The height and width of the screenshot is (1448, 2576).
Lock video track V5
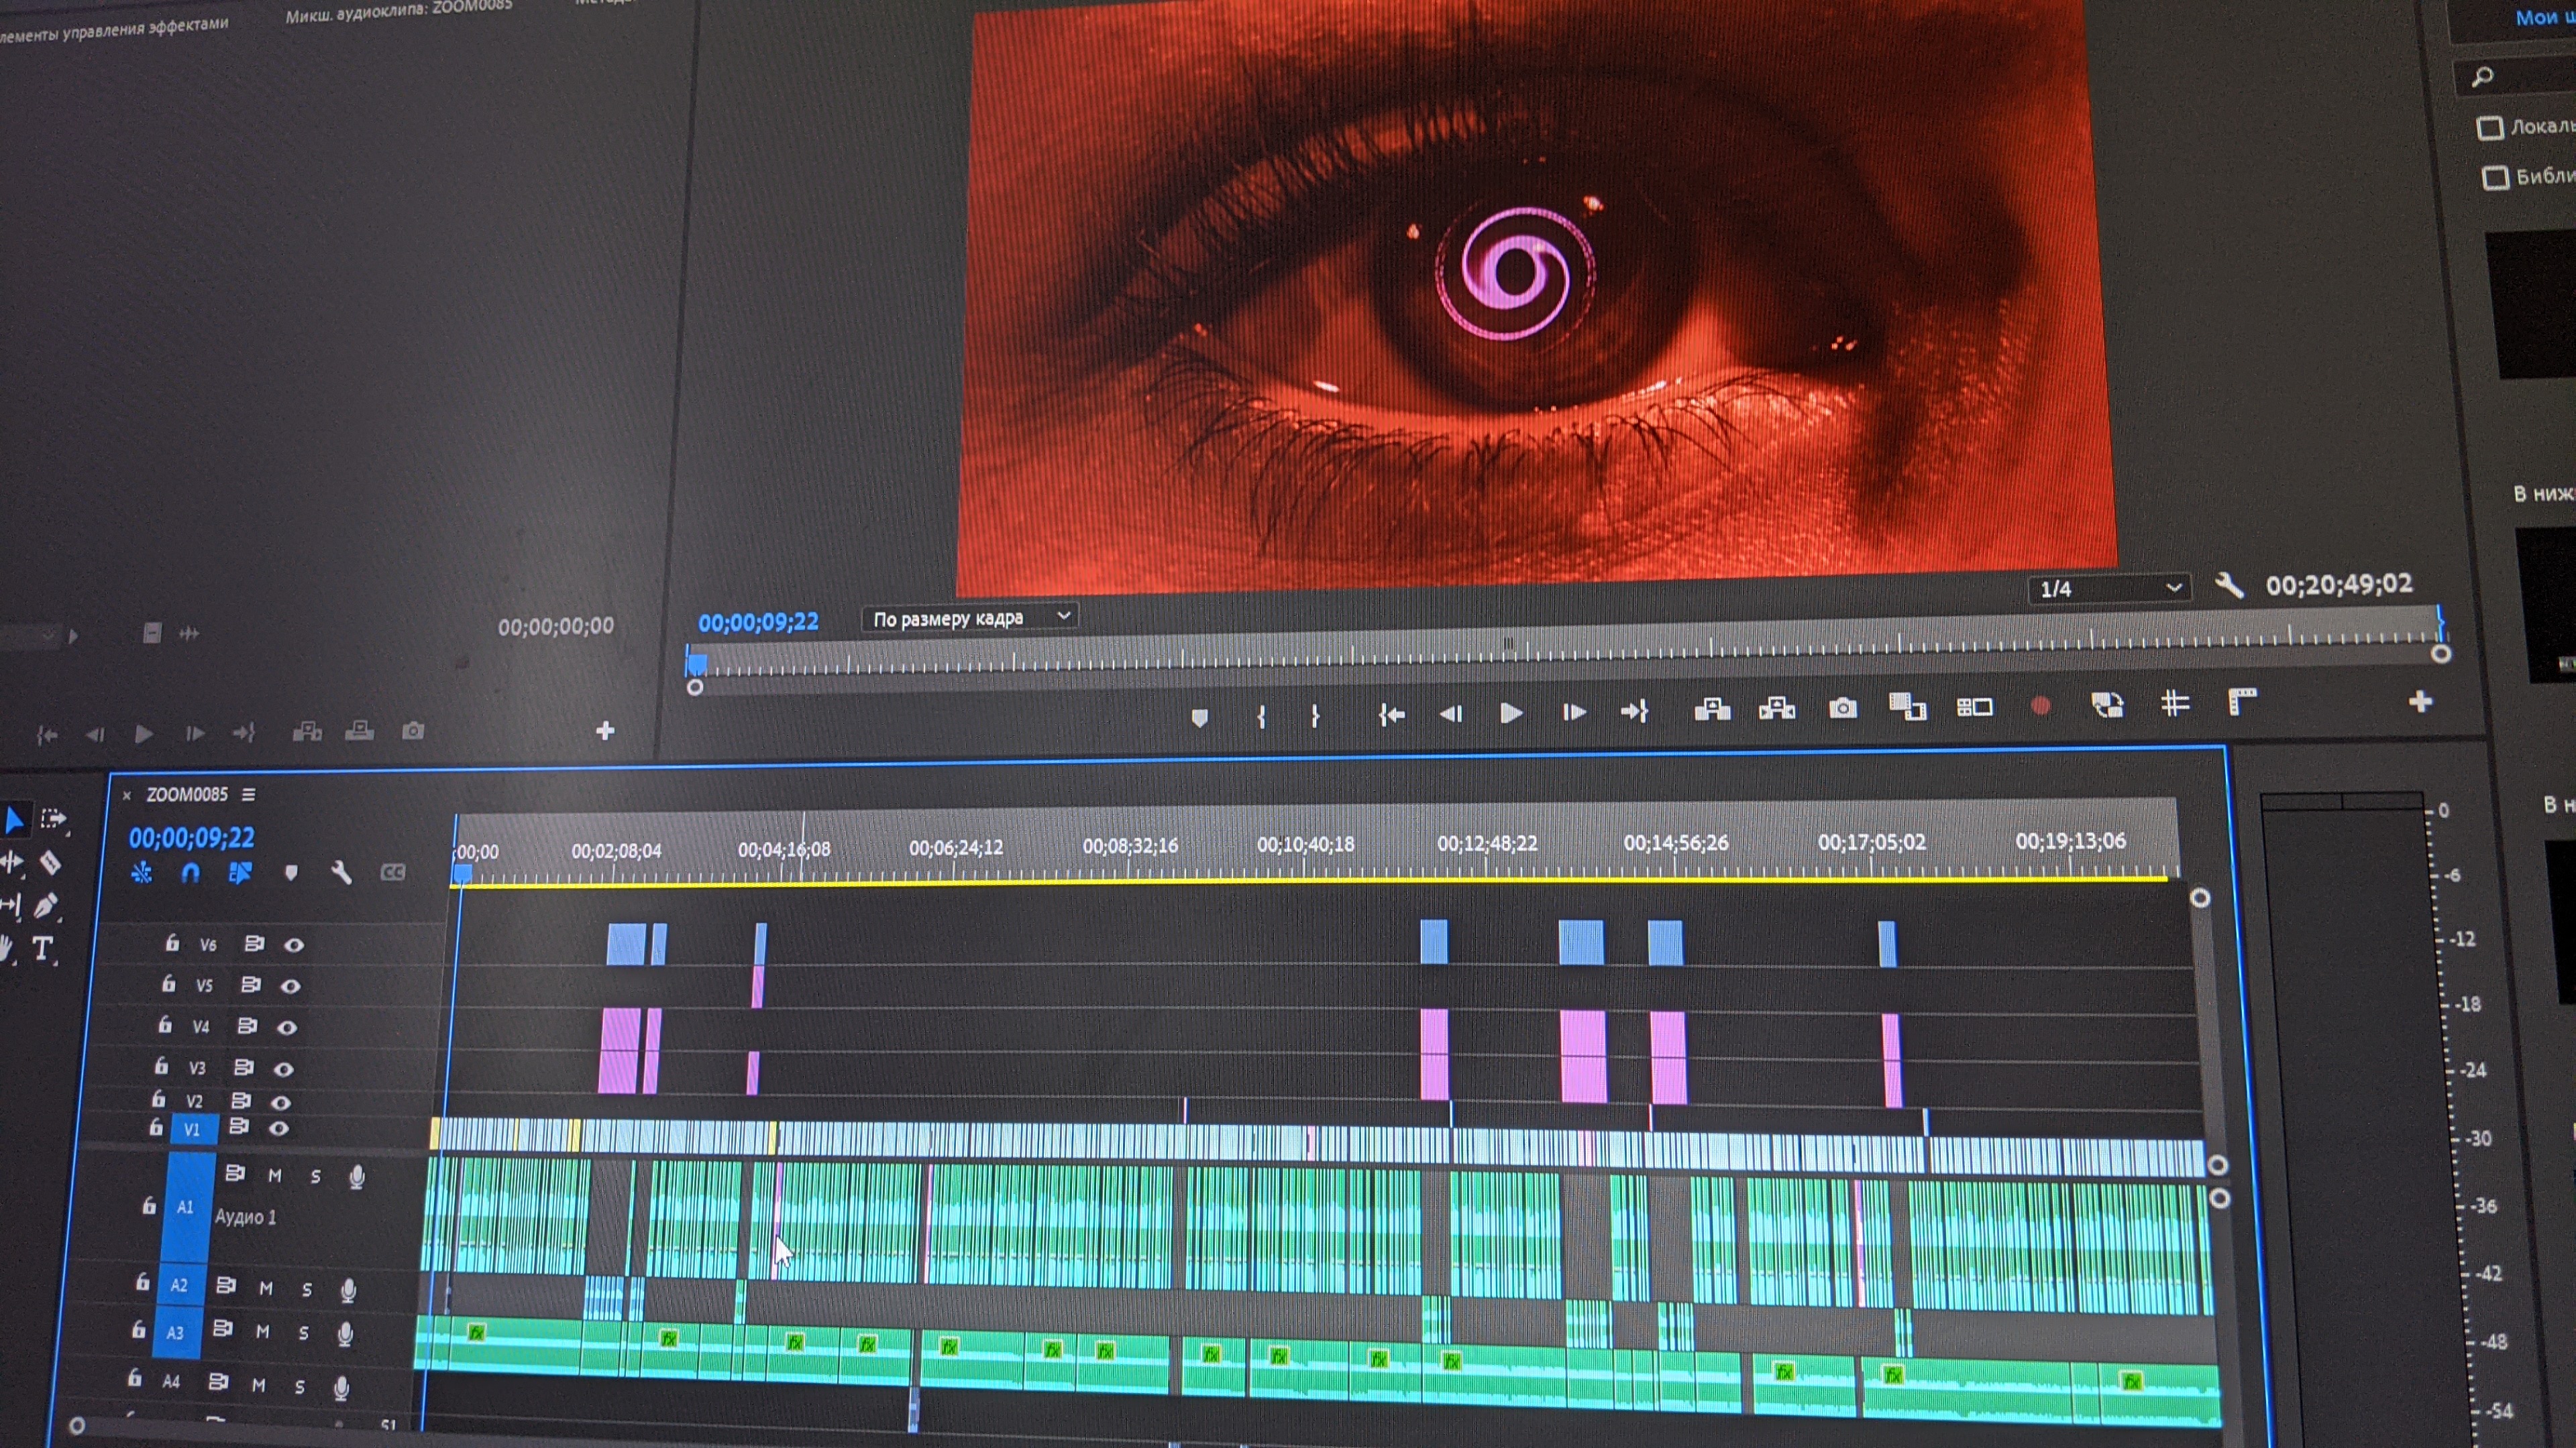169,984
